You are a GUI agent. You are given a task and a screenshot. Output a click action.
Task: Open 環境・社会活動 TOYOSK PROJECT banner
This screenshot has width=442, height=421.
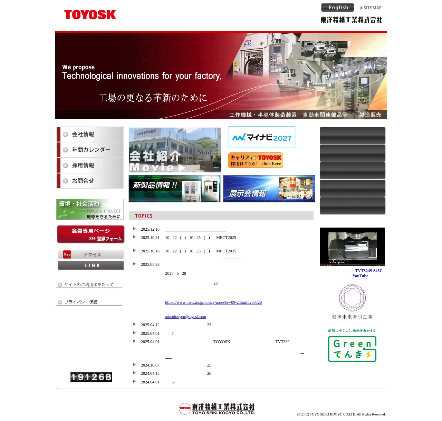90,209
